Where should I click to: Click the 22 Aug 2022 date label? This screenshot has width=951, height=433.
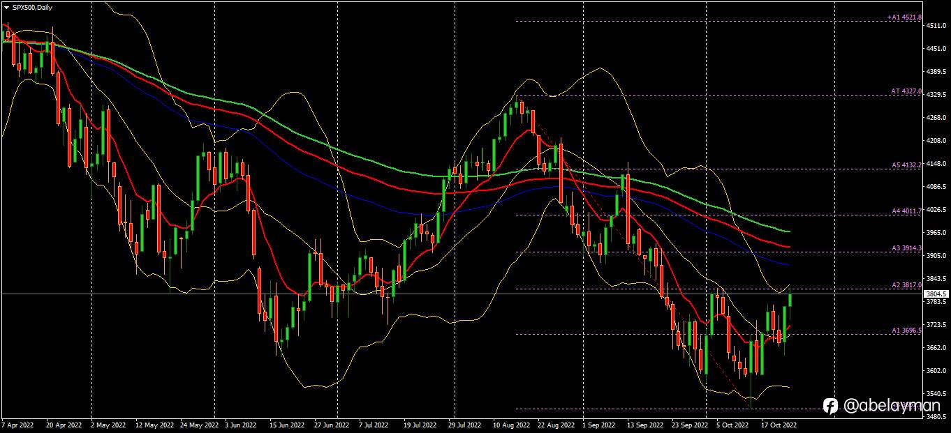pos(556,424)
